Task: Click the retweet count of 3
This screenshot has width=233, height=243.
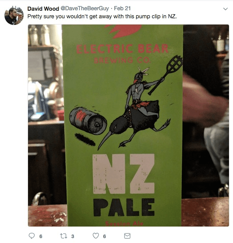Action: point(72,236)
